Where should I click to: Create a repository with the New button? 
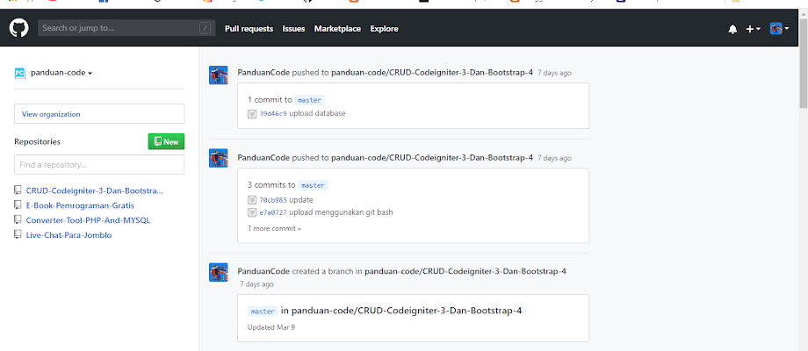pyautogui.click(x=166, y=141)
